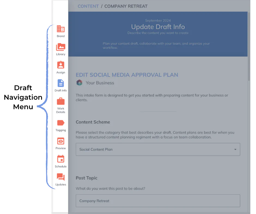Open the Schedule calendar icon
The height and width of the screenshot is (214, 256).
coord(60,159)
